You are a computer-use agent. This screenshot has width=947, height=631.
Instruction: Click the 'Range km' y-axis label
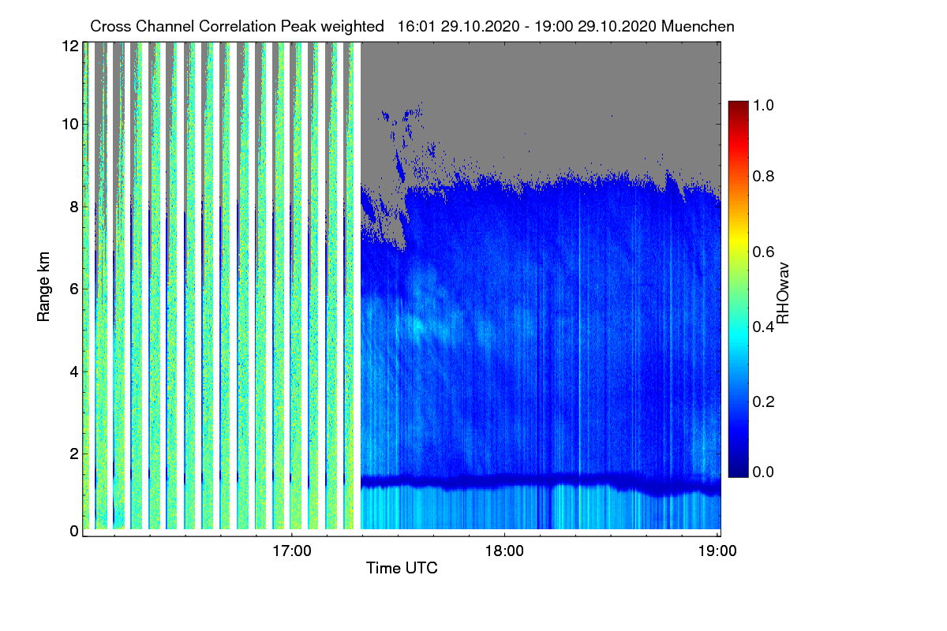[43, 286]
